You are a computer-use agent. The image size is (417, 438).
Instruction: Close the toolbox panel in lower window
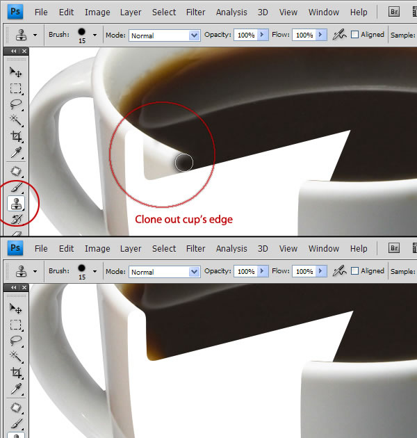click(x=24, y=287)
